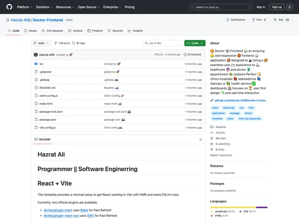View the 0 Tags link
The height and width of the screenshot is (222, 299).
point(79,43)
